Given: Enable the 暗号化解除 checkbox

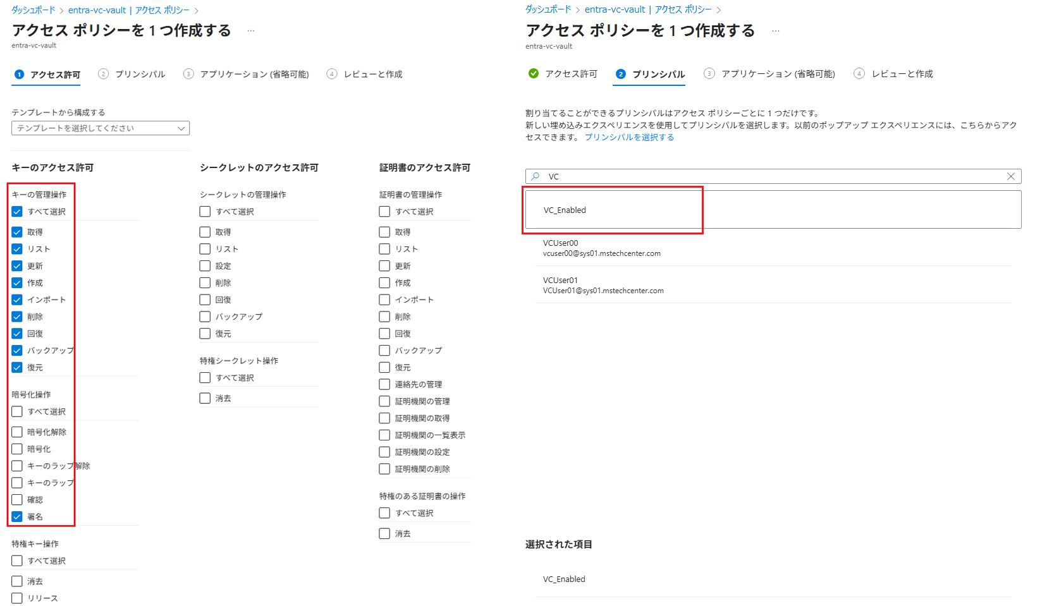Looking at the screenshot, I should point(17,432).
